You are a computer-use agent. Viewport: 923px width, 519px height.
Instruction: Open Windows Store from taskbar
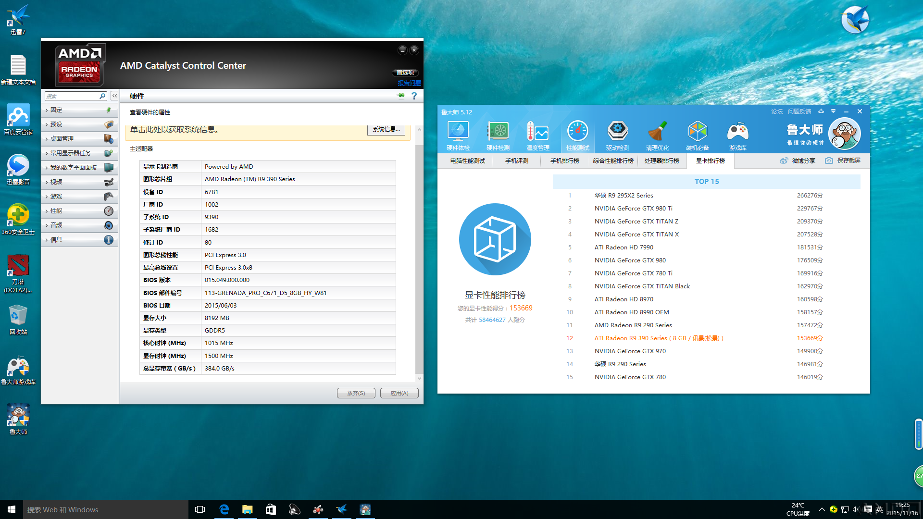pyautogui.click(x=271, y=509)
